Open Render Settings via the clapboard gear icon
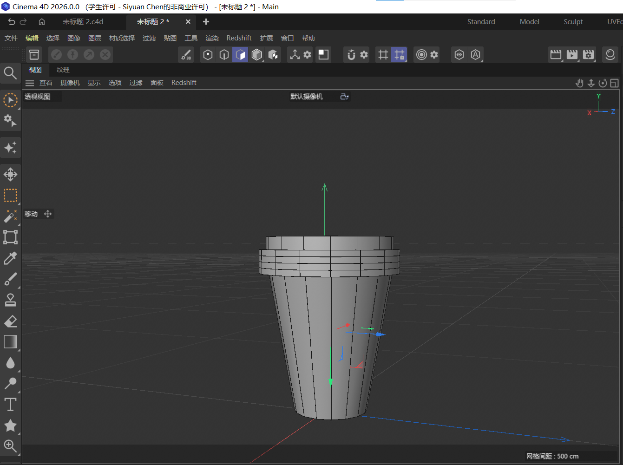Image resolution: width=623 pixels, height=465 pixels. pos(588,54)
